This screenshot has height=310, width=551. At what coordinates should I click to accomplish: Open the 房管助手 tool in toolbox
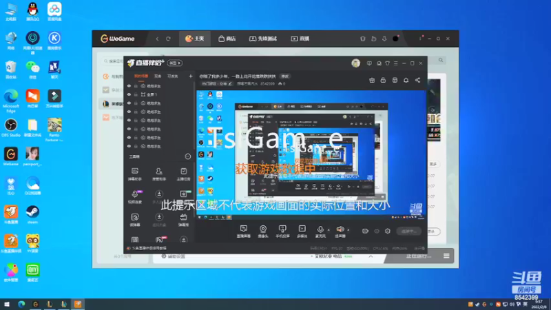tap(159, 174)
